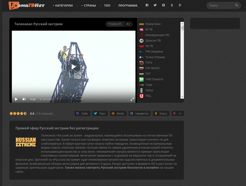Click the Телеканал Русский экстрим title
246x186 pixels.
click(38, 24)
